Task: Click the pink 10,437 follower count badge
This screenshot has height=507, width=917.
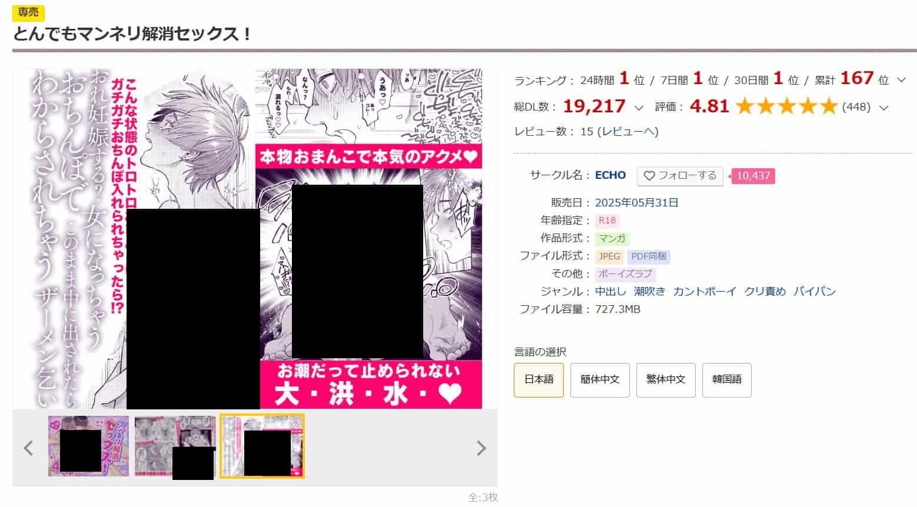Action: [x=753, y=176]
